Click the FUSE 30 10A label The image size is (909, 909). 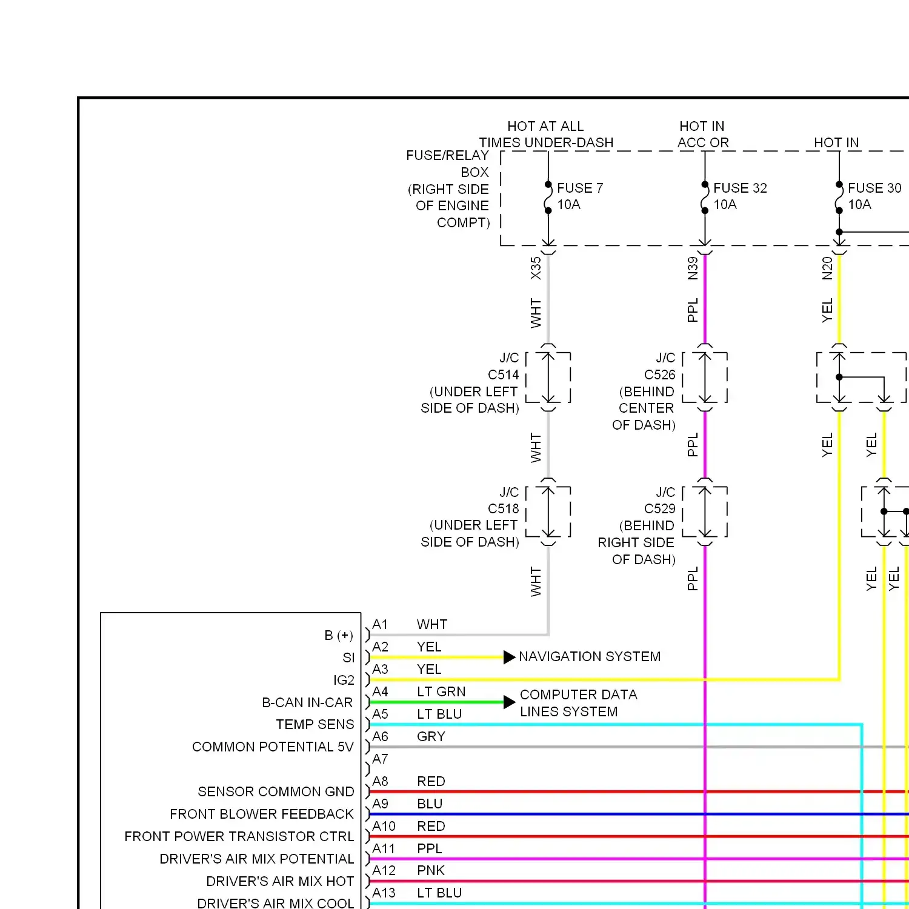tap(874, 196)
